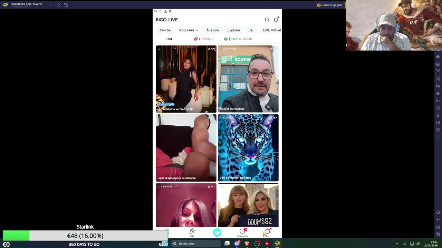Start screen recording from the BlueStacks sidebar
The height and width of the screenshot is (248, 442).
(438, 79)
